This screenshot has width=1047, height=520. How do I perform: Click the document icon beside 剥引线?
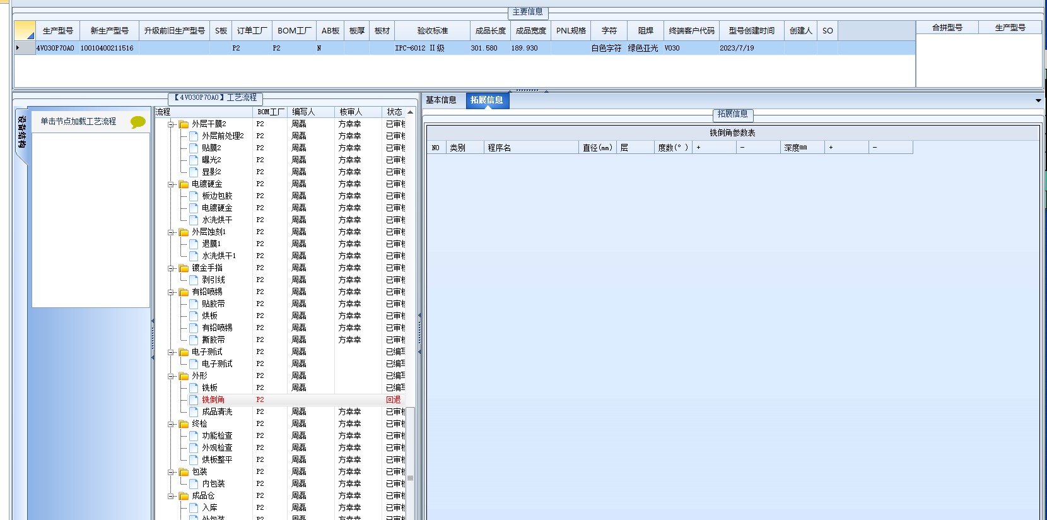194,280
